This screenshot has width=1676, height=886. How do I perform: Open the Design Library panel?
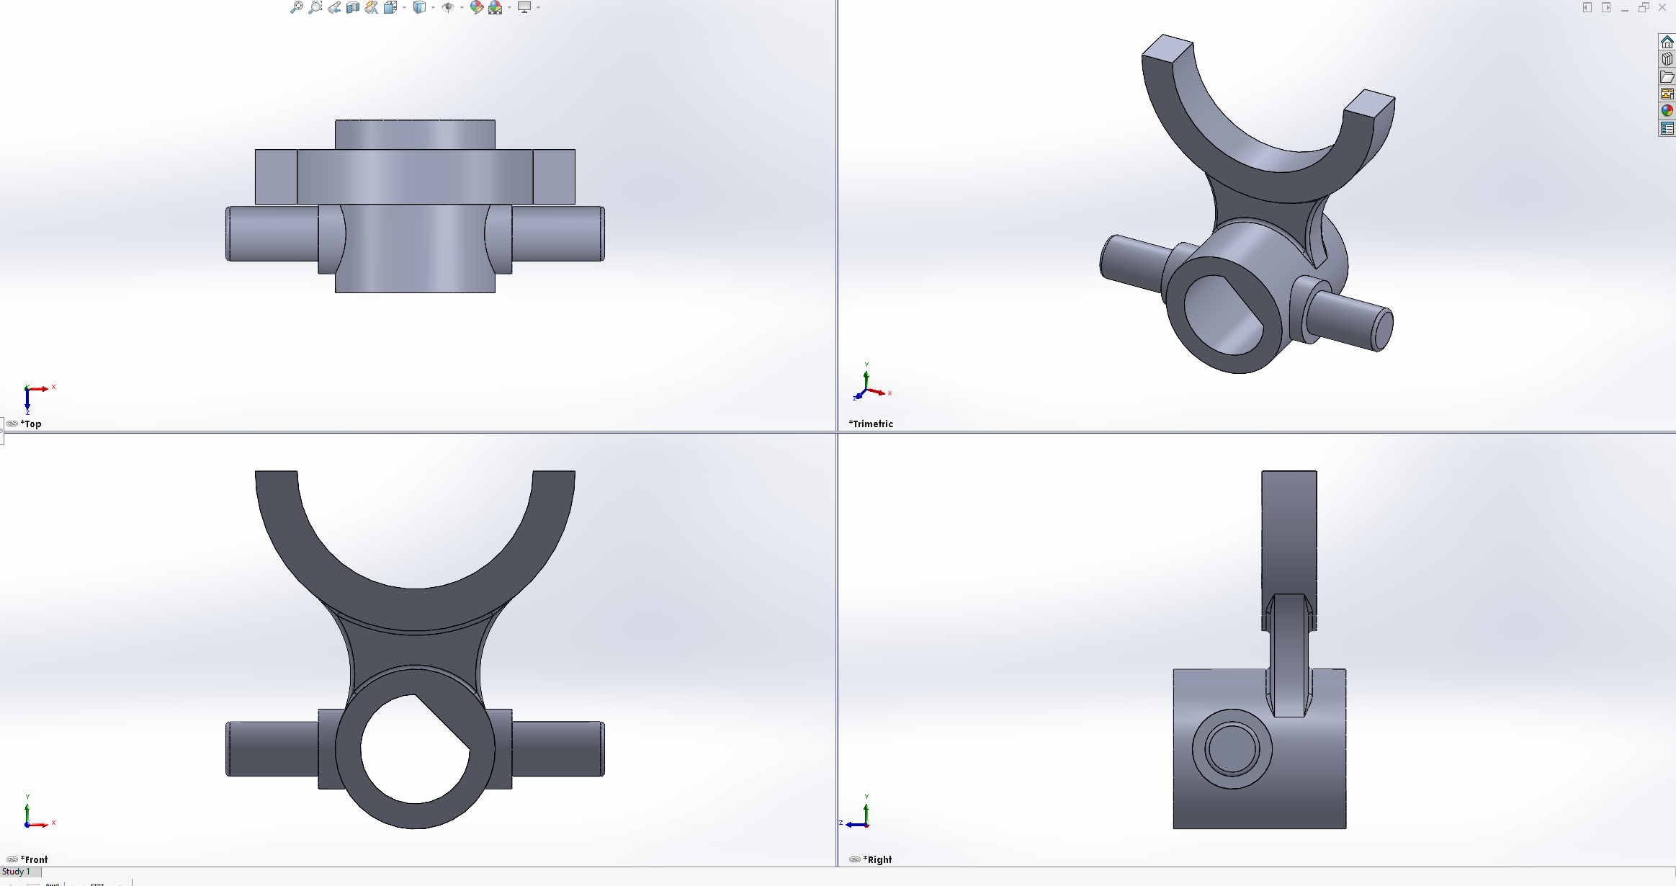[x=1667, y=59]
